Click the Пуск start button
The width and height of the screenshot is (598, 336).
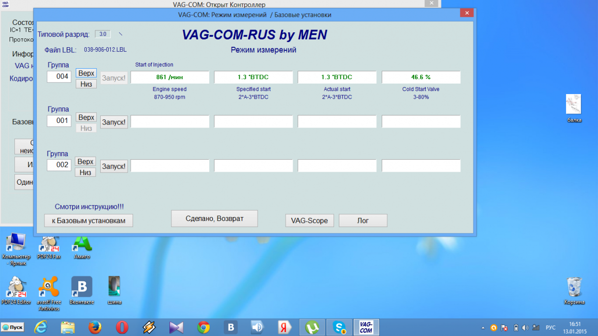[x=13, y=327]
